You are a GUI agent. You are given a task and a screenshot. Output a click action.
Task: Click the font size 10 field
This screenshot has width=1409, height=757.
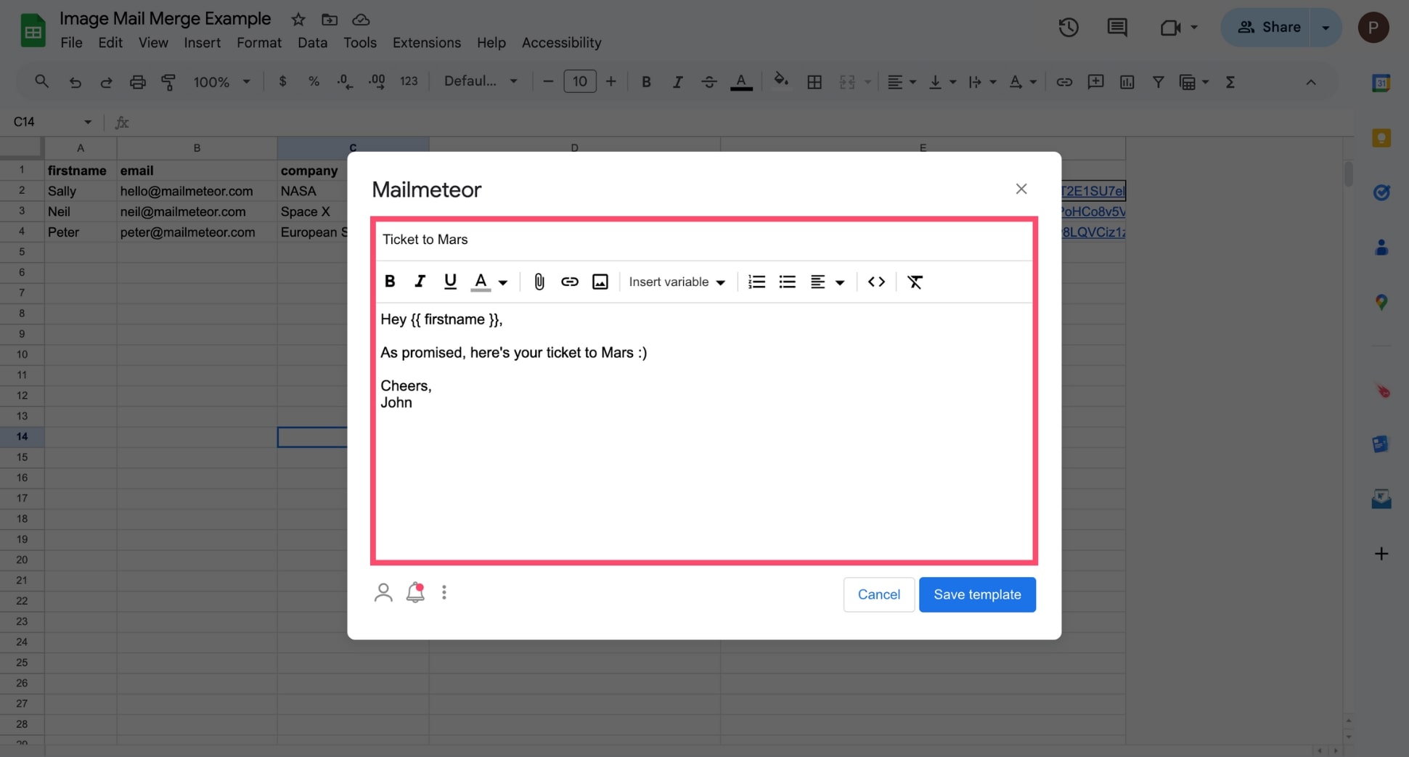coord(579,81)
